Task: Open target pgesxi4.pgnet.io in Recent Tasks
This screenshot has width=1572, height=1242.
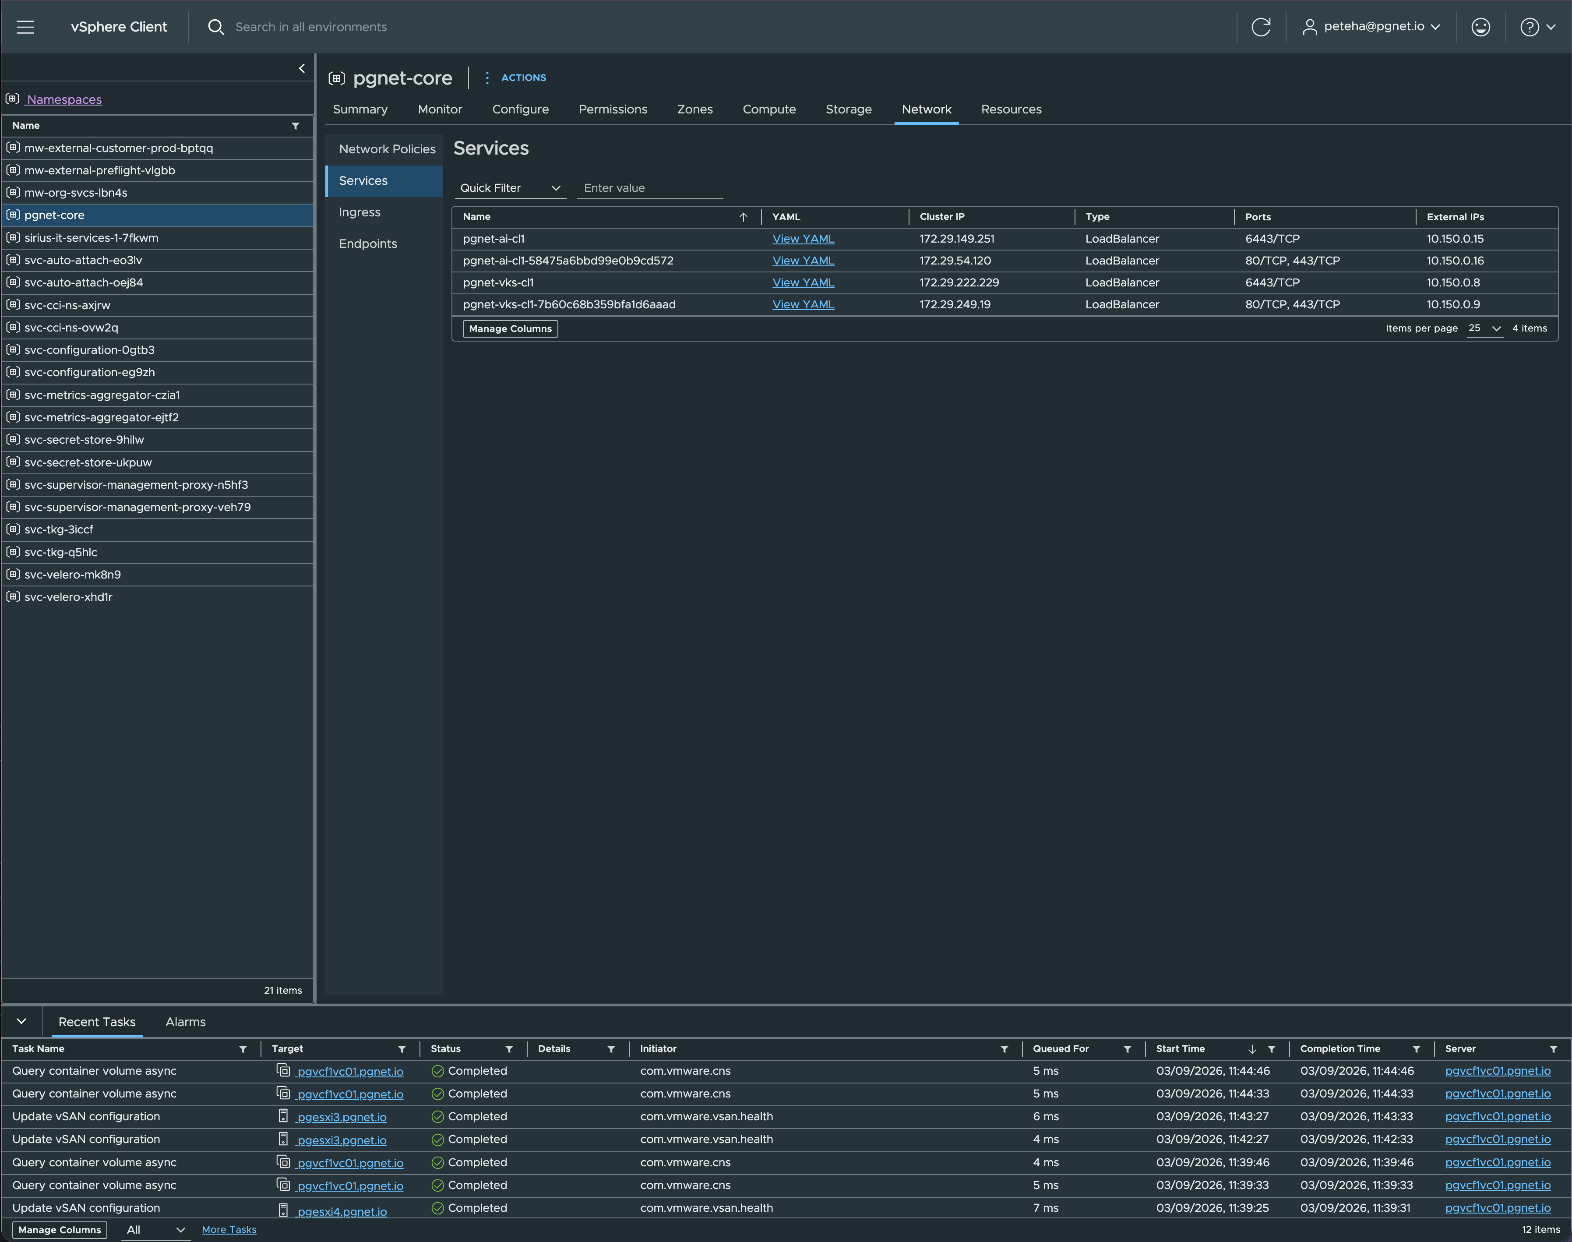Action: (342, 1212)
